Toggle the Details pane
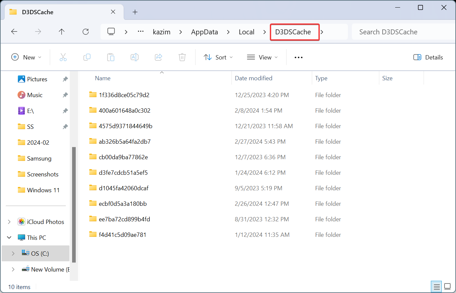This screenshot has width=456, height=293. (428, 57)
